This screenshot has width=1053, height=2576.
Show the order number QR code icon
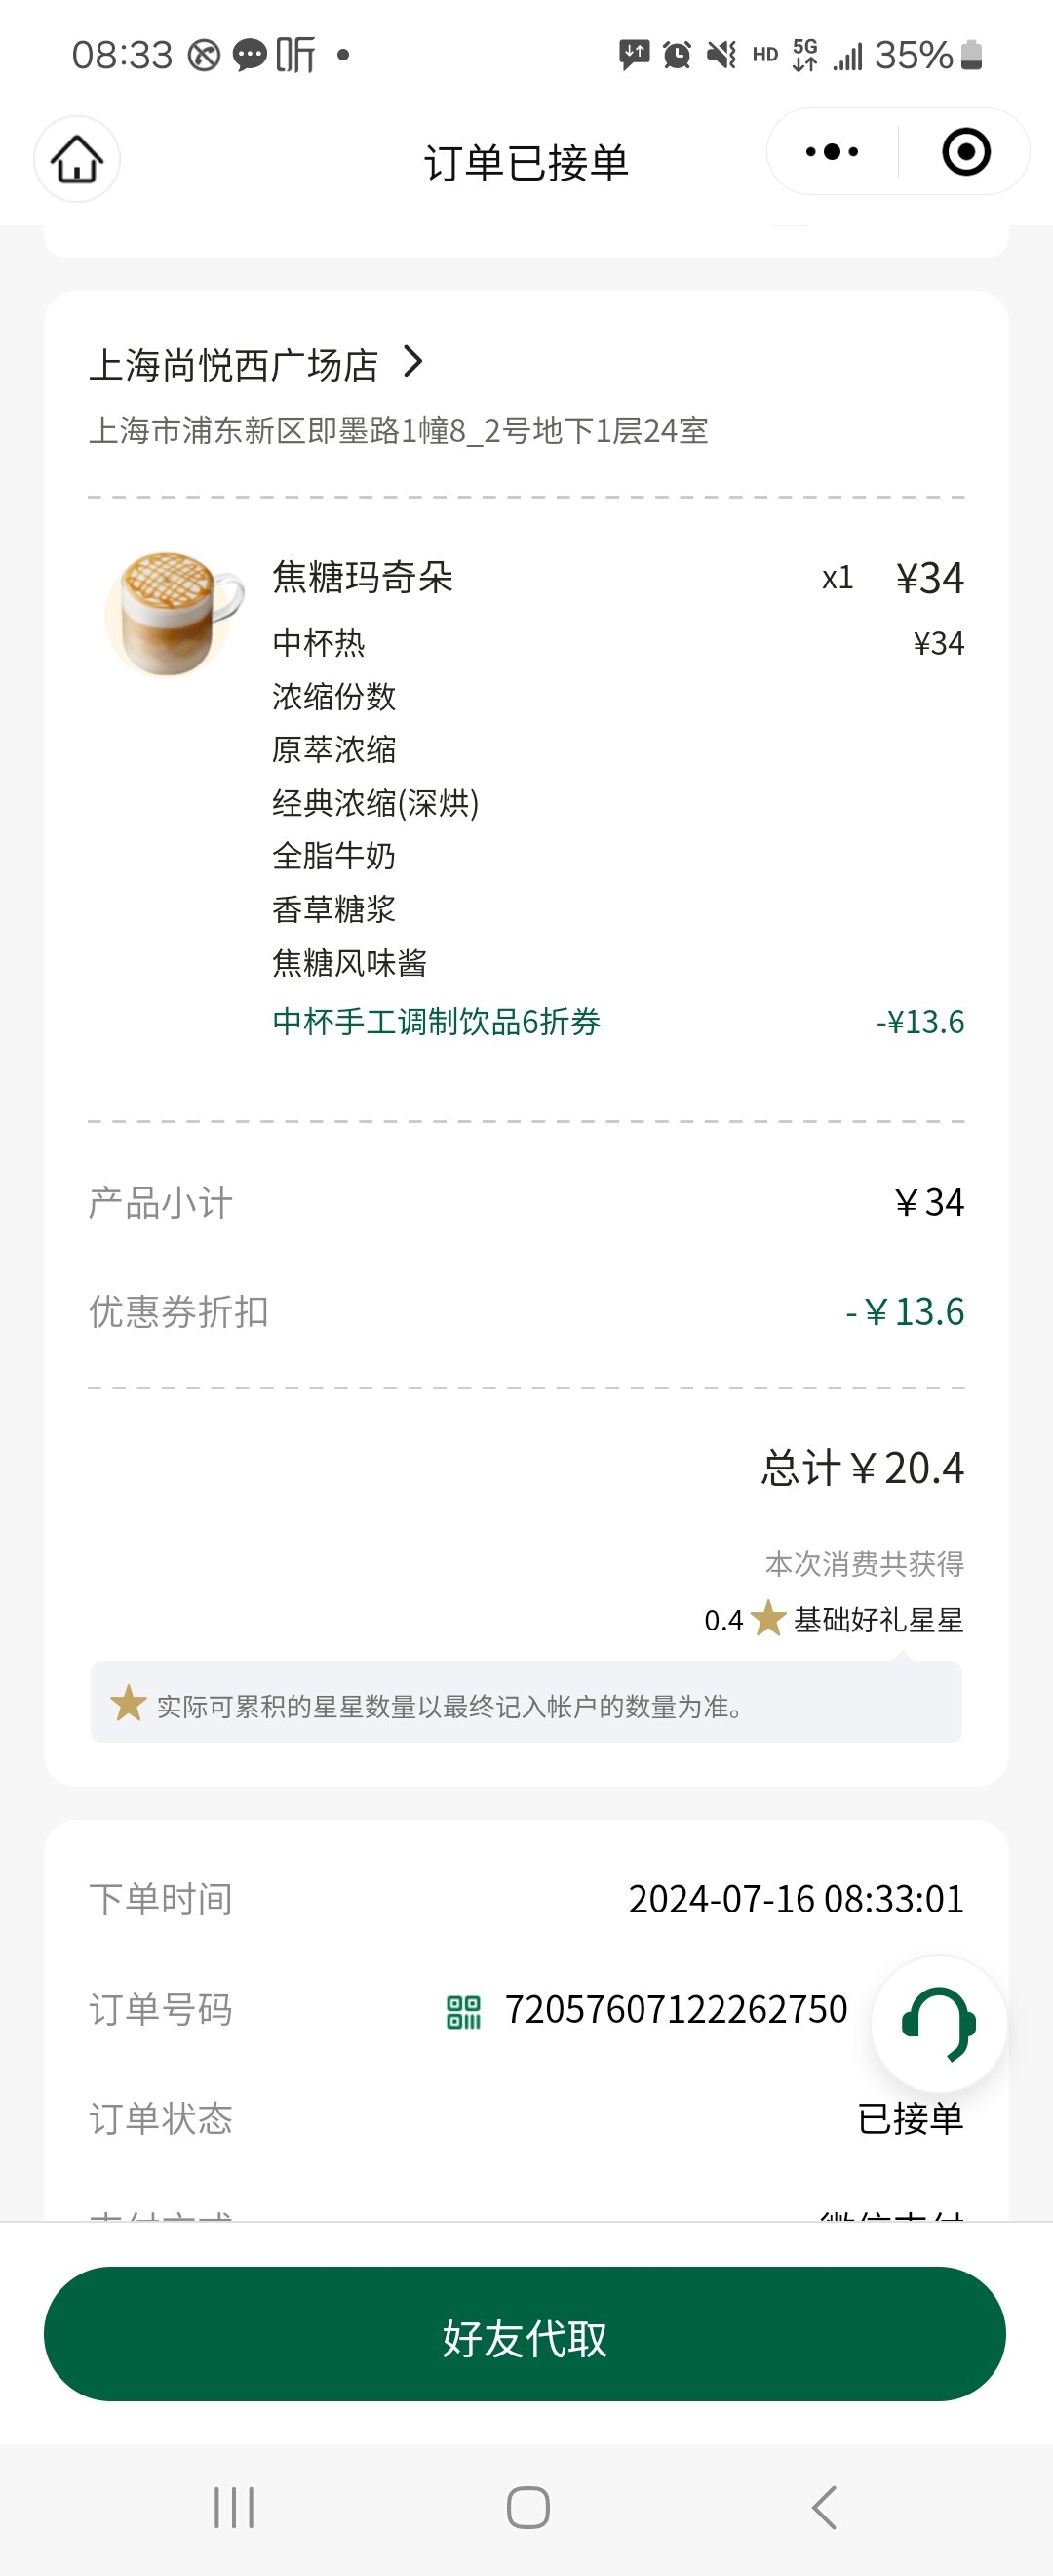pyautogui.click(x=463, y=2011)
